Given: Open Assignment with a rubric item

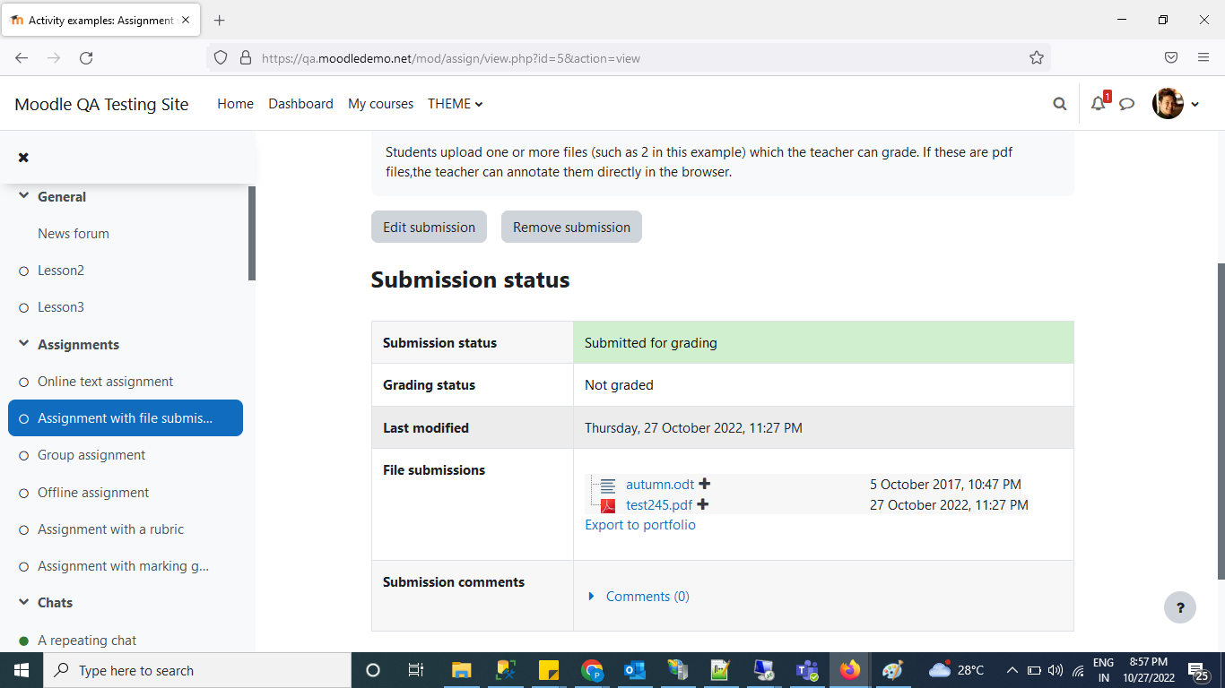Looking at the screenshot, I should click(110, 529).
